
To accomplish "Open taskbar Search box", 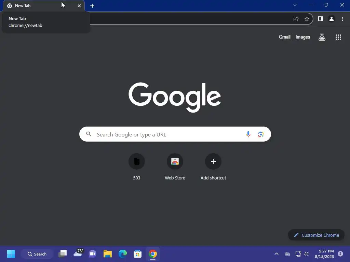I will (x=37, y=254).
